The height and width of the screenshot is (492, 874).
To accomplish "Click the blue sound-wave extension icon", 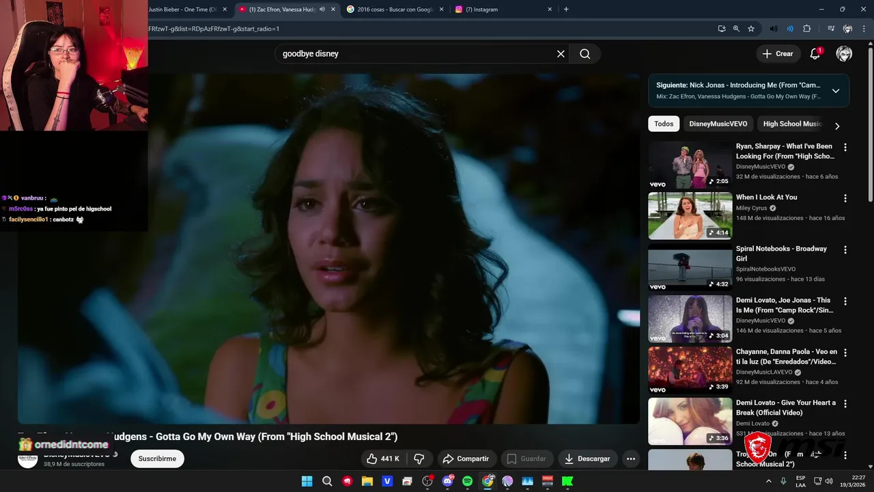I will click(790, 29).
